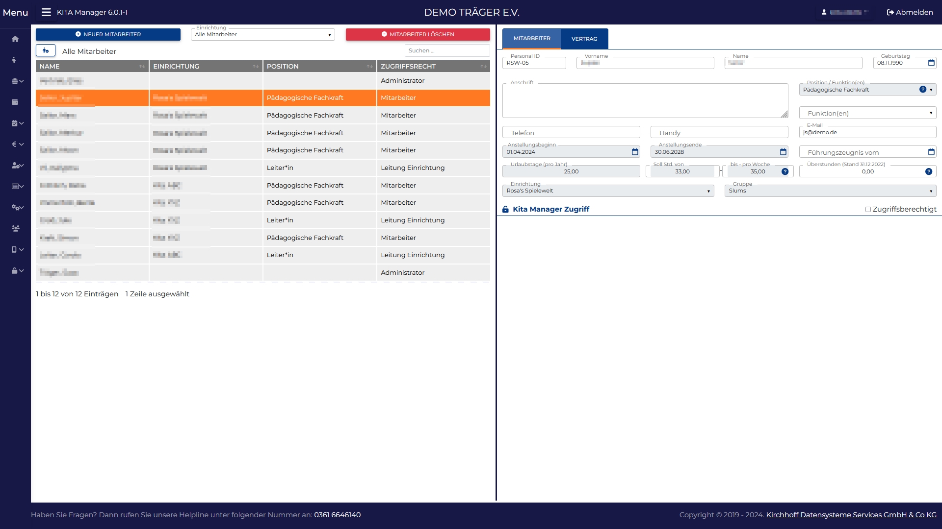This screenshot has height=529, width=942.
Task: Switch to the Vertrag tab
Action: 584,39
